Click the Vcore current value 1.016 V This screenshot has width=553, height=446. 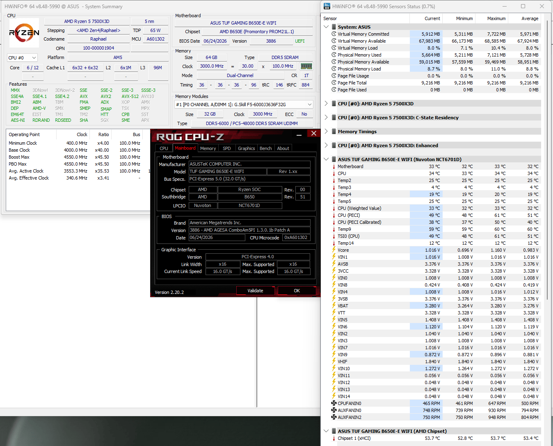[x=426, y=250]
